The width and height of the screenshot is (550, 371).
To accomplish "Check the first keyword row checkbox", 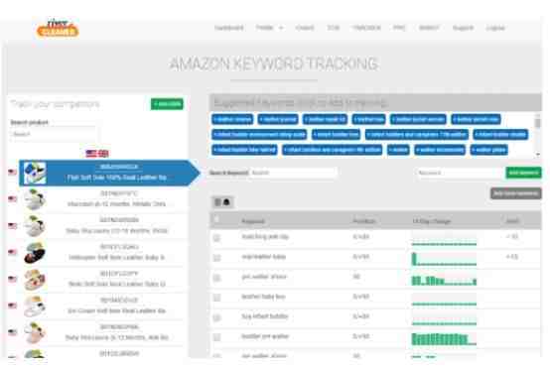I will [216, 238].
